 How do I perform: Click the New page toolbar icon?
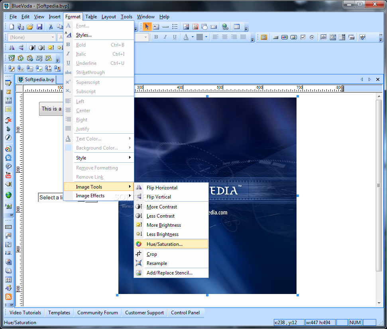(x=12, y=27)
